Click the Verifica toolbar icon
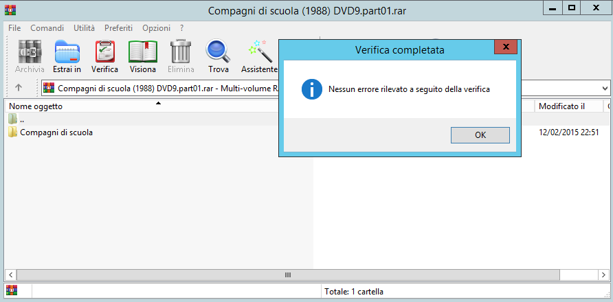The height and width of the screenshot is (302, 613). [104, 57]
